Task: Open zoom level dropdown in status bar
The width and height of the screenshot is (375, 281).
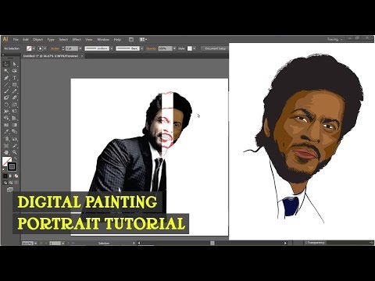Action: (x=35, y=244)
